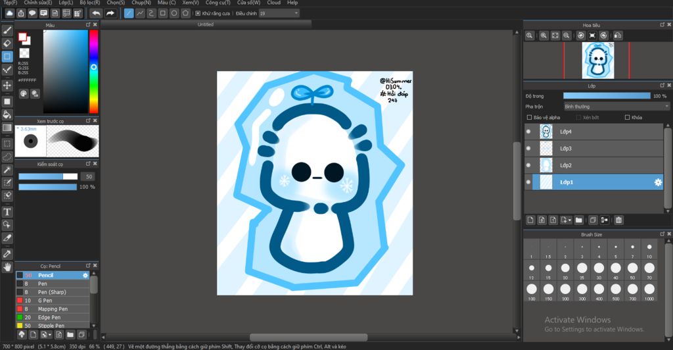The image size is (673, 350).
Task: Choose the curve shape mode
Action: point(151,13)
